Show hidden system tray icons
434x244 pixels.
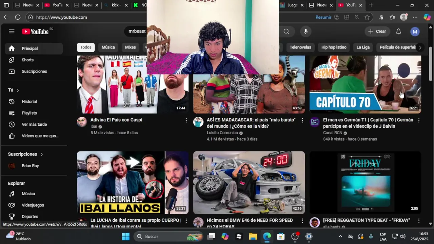[340, 237]
